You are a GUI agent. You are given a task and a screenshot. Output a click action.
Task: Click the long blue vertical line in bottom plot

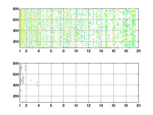pyautogui.click(x=23, y=80)
